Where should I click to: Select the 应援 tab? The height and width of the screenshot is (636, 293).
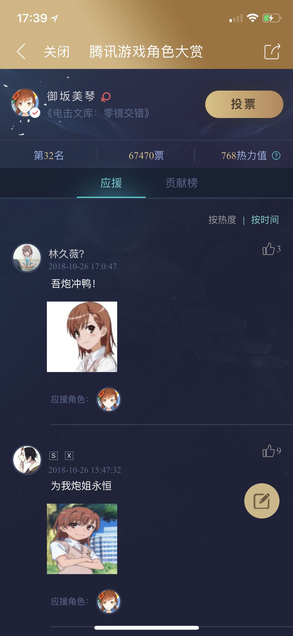(x=111, y=183)
